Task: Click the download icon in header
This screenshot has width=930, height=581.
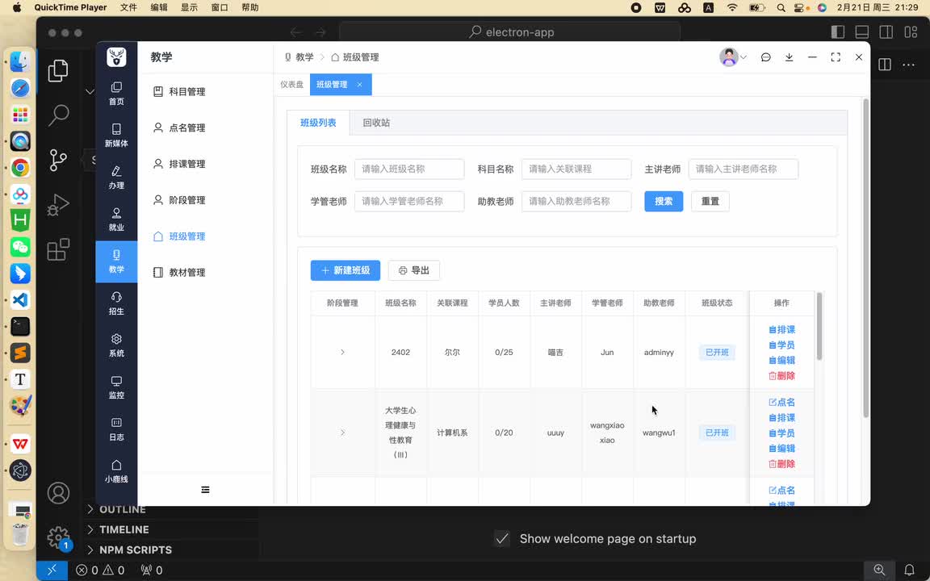Action: pos(789,57)
